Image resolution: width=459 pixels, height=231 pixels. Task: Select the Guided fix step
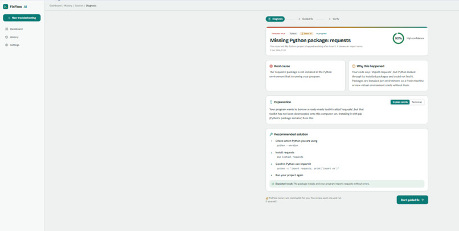coord(306,19)
